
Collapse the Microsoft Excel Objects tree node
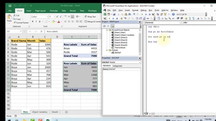(x=107, y=30)
